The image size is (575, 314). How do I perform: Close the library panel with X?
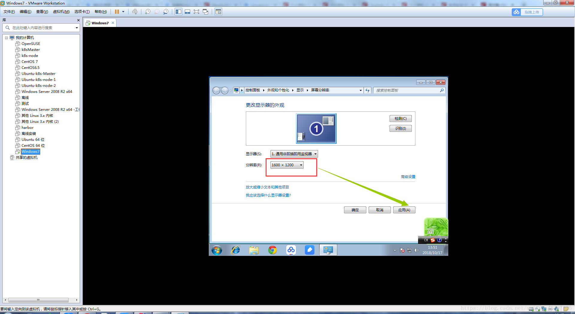tap(78, 20)
